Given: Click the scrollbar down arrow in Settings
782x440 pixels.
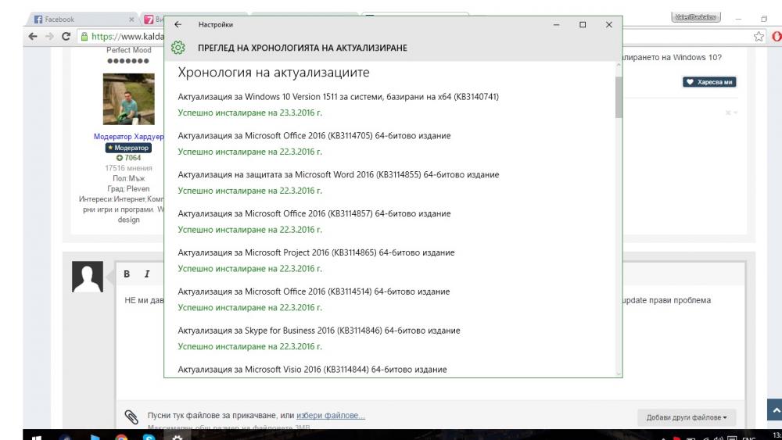Looking at the screenshot, I should [619, 374].
